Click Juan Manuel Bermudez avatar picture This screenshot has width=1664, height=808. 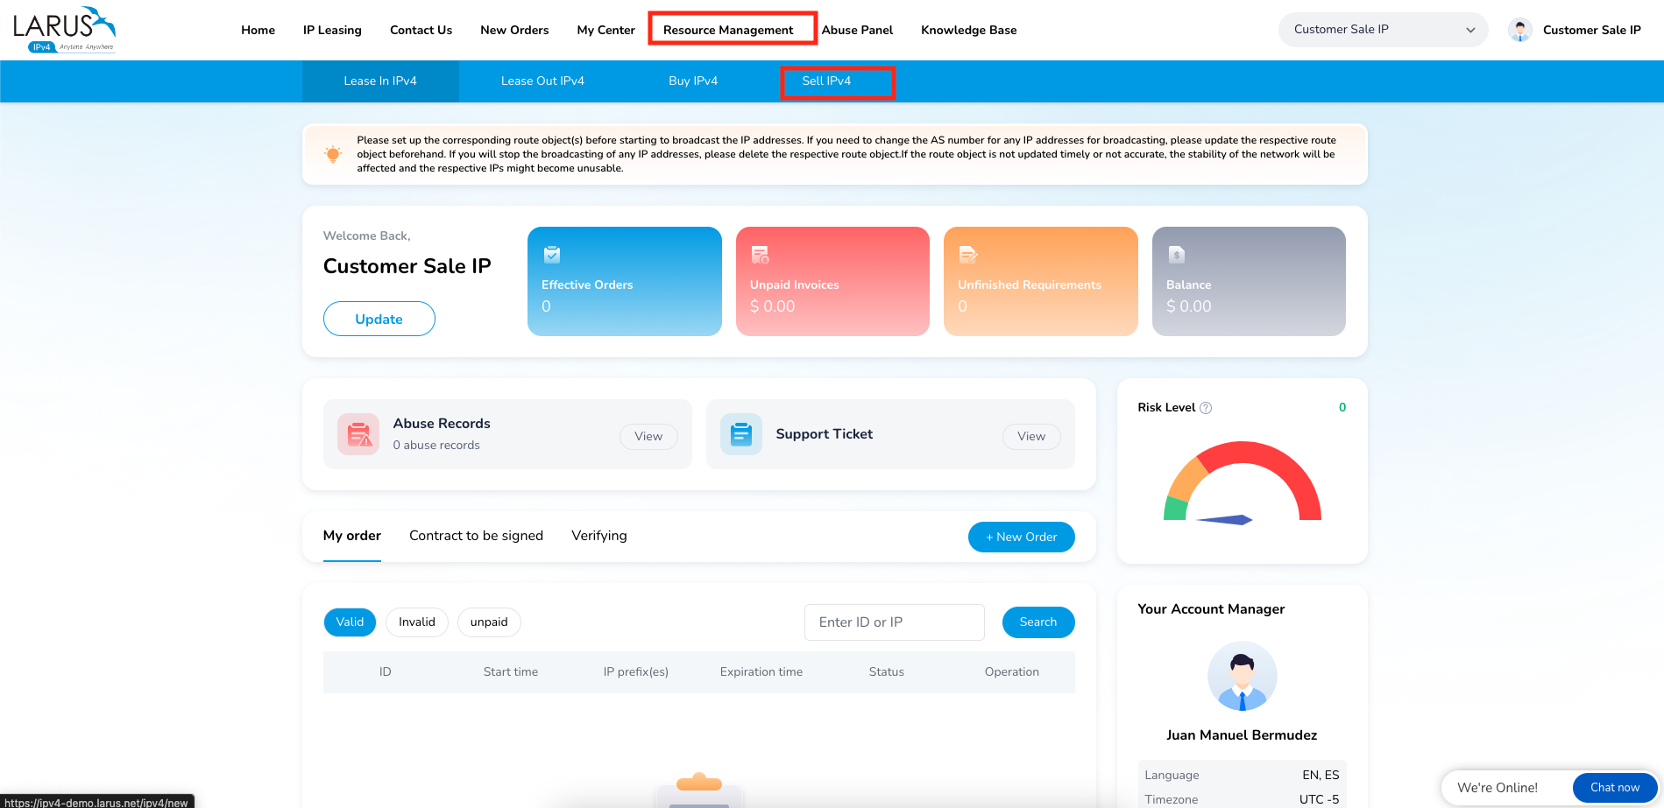(x=1242, y=676)
